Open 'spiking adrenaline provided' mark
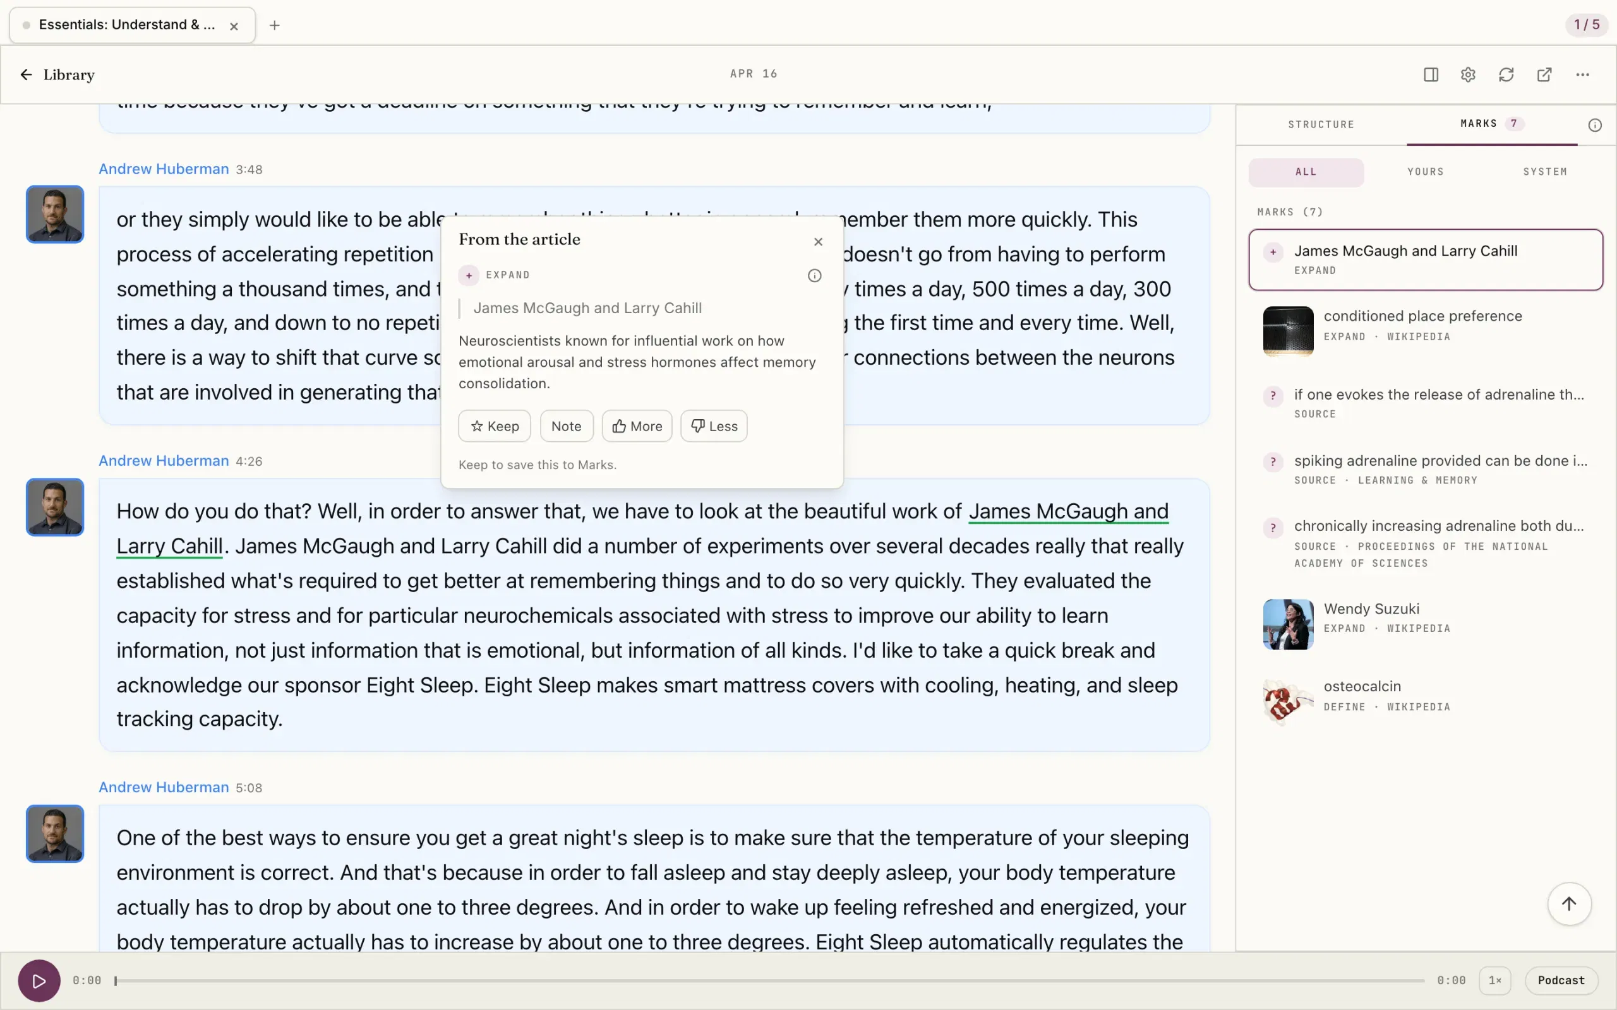This screenshot has width=1617, height=1010. coord(1425,469)
